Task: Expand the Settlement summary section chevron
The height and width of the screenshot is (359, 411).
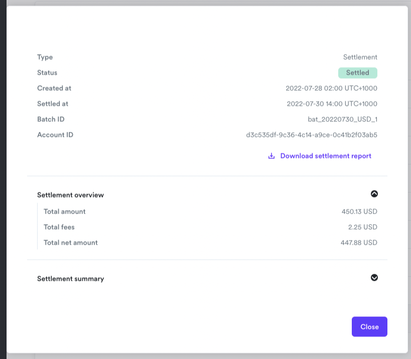Action: point(374,278)
